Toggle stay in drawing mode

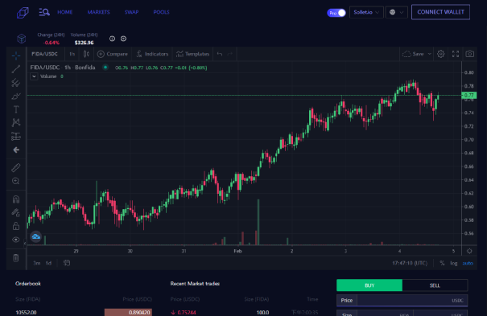16,212
